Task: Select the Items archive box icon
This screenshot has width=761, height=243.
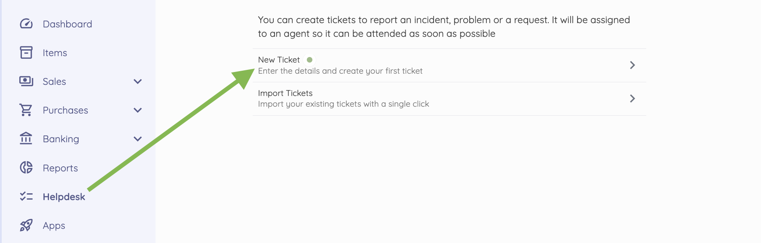Action: 26,53
